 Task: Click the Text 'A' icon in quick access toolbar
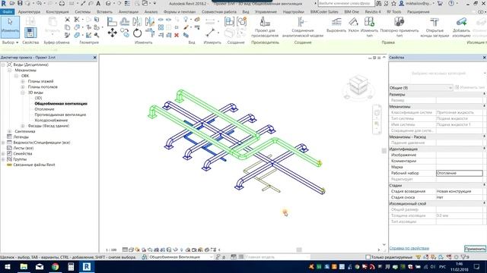click(98, 3)
